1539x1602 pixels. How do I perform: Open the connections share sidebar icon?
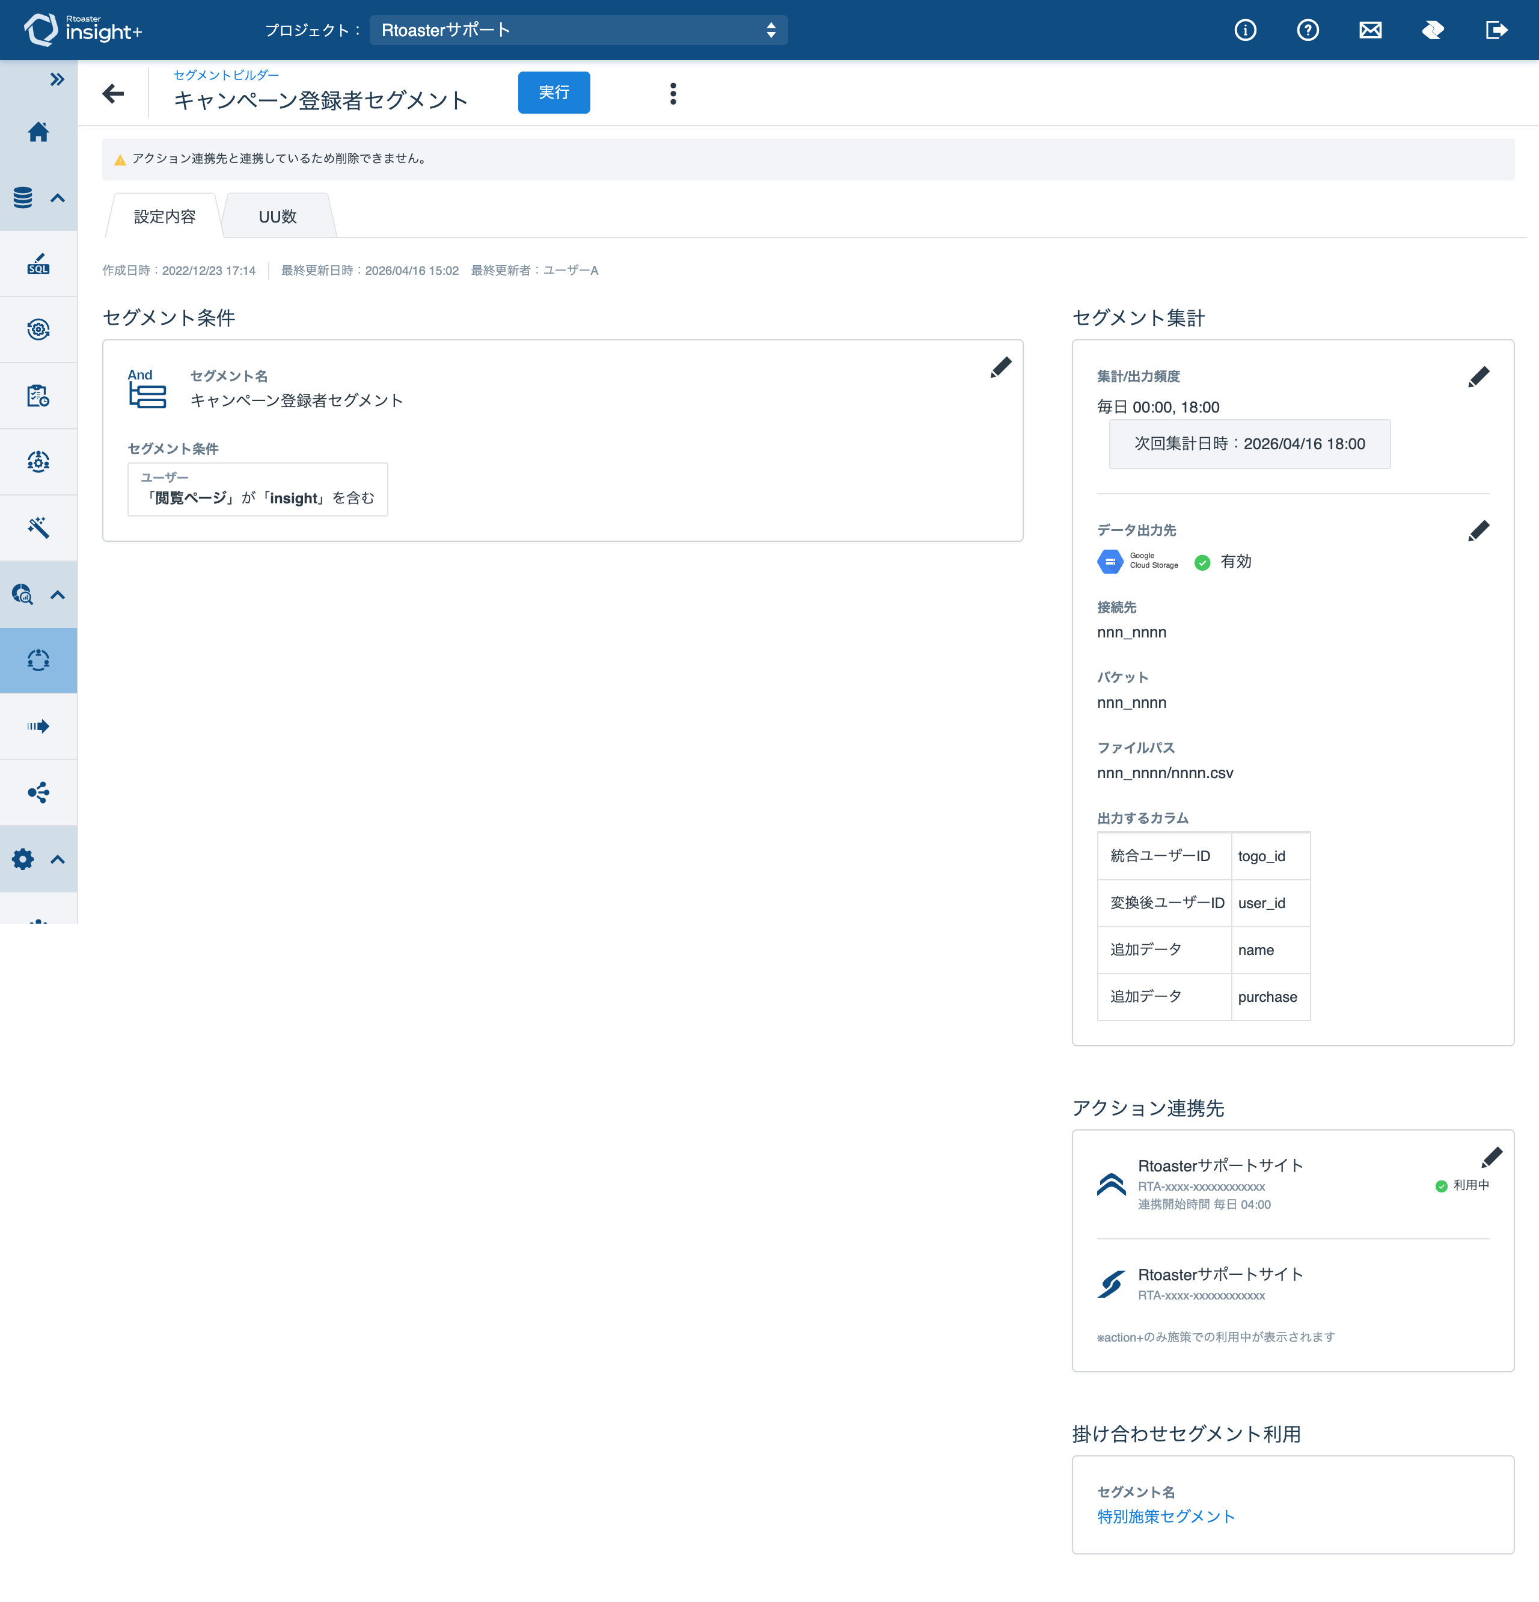pyautogui.click(x=38, y=792)
